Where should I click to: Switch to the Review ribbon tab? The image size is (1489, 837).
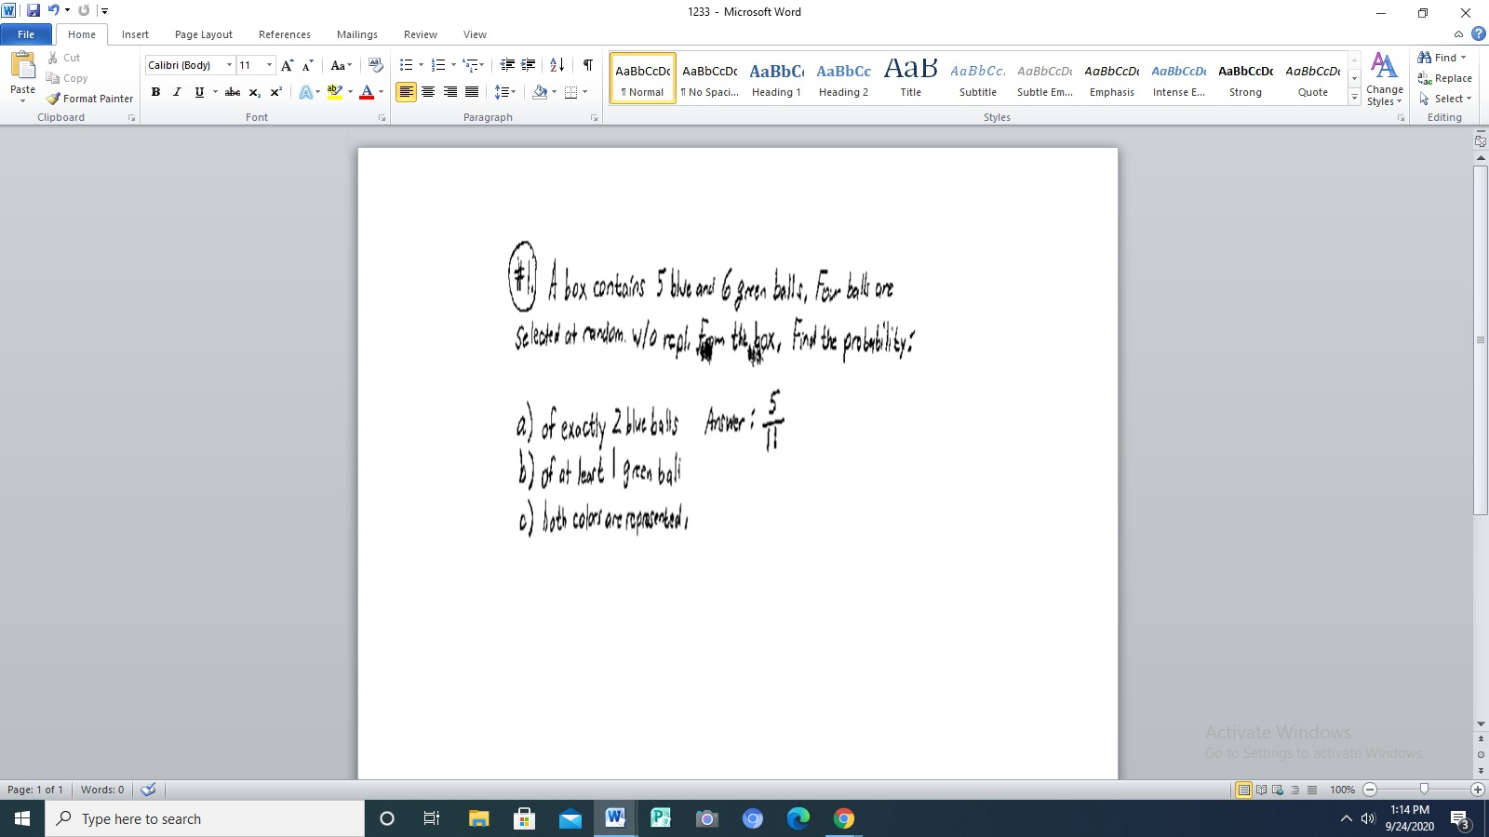pyautogui.click(x=420, y=34)
